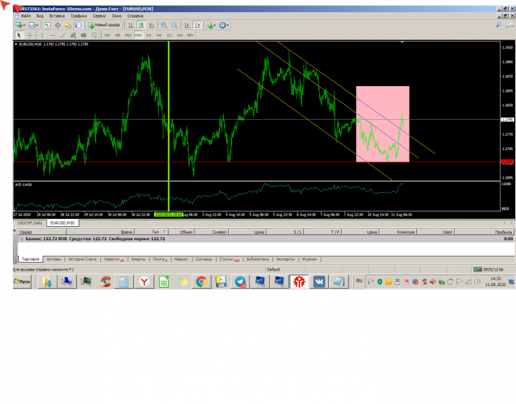This screenshot has height=404, width=516.
Task: Open Telegram from the taskbar
Action: point(240,282)
